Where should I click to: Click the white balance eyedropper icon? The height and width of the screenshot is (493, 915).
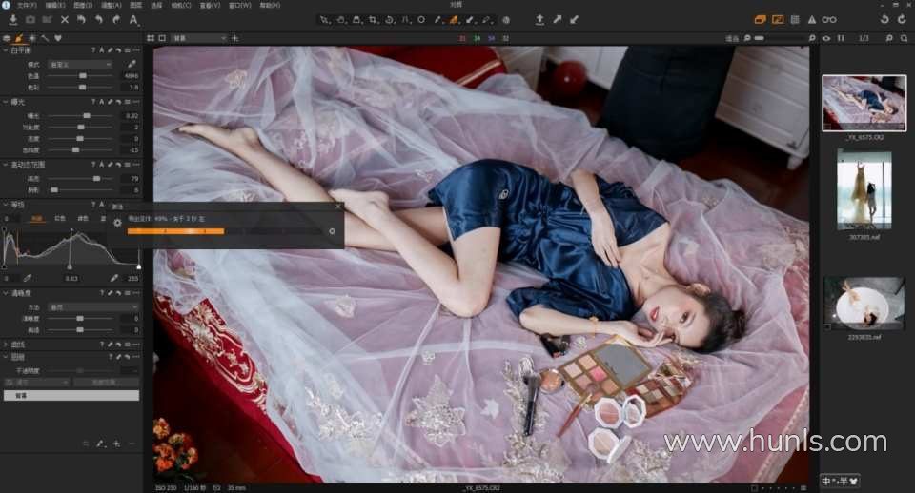click(x=132, y=64)
